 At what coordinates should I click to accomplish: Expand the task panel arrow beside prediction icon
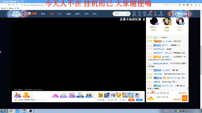tap(32, 95)
